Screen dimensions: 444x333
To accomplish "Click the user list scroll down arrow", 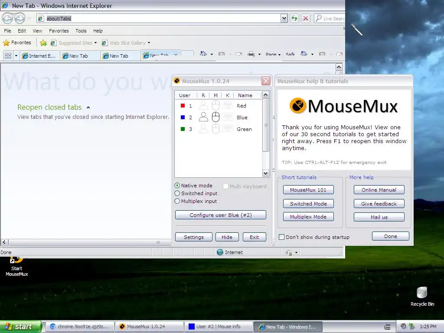I will [x=266, y=173].
